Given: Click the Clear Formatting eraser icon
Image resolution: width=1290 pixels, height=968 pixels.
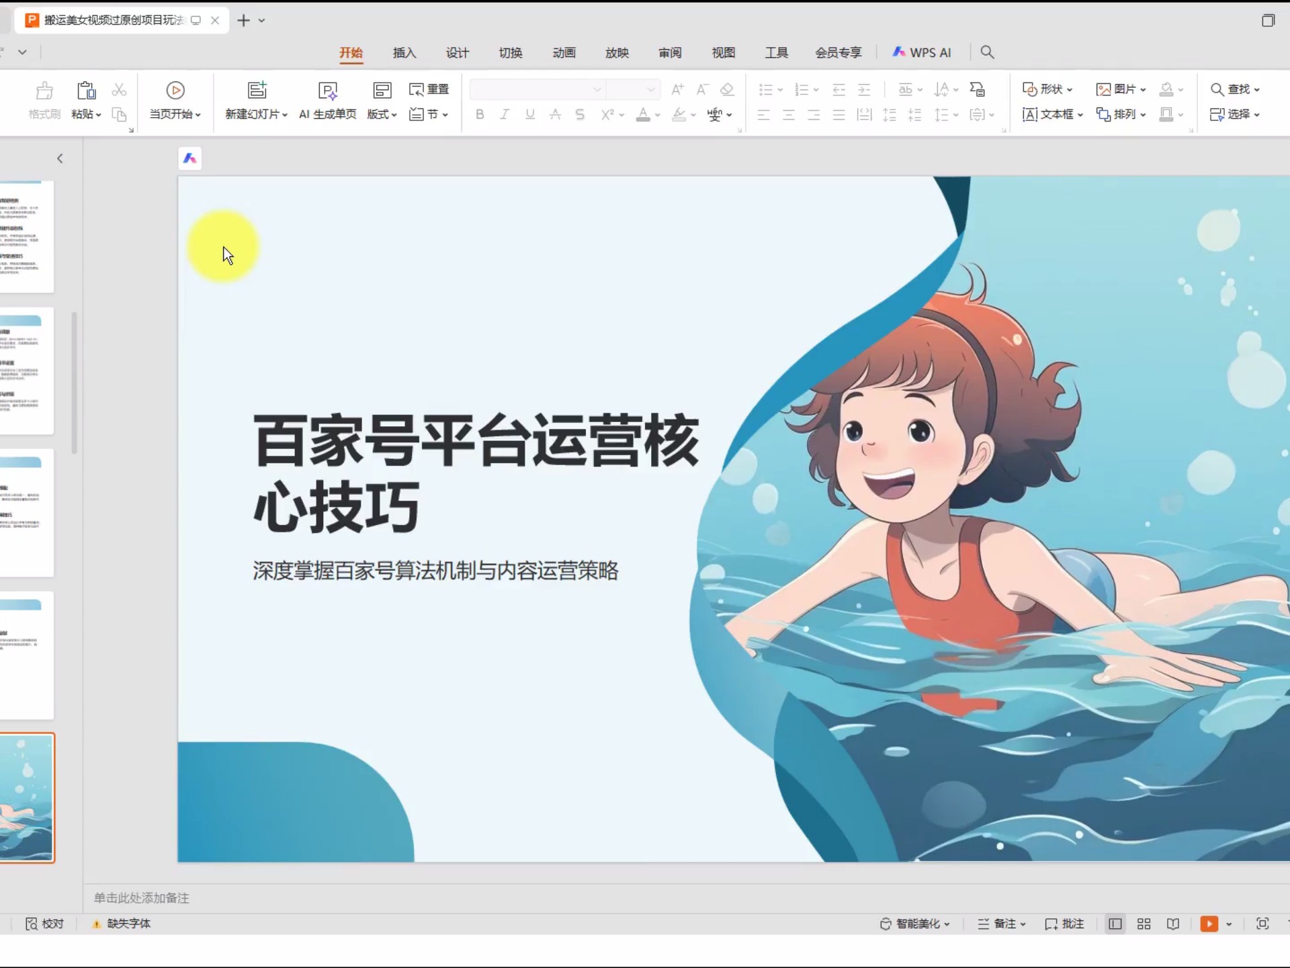Looking at the screenshot, I should pyautogui.click(x=727, y=89).
